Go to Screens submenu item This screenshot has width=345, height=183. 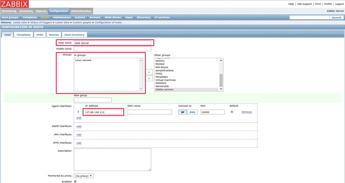pos(95,17)
